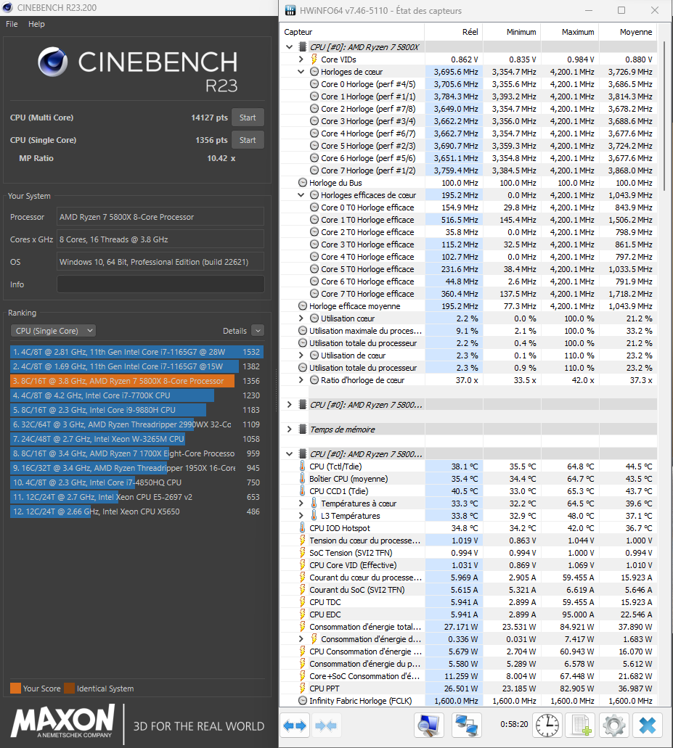Screen dimensions: 673x748
Task: Close sensors with the blue X icon
Action: pos(648,726)
